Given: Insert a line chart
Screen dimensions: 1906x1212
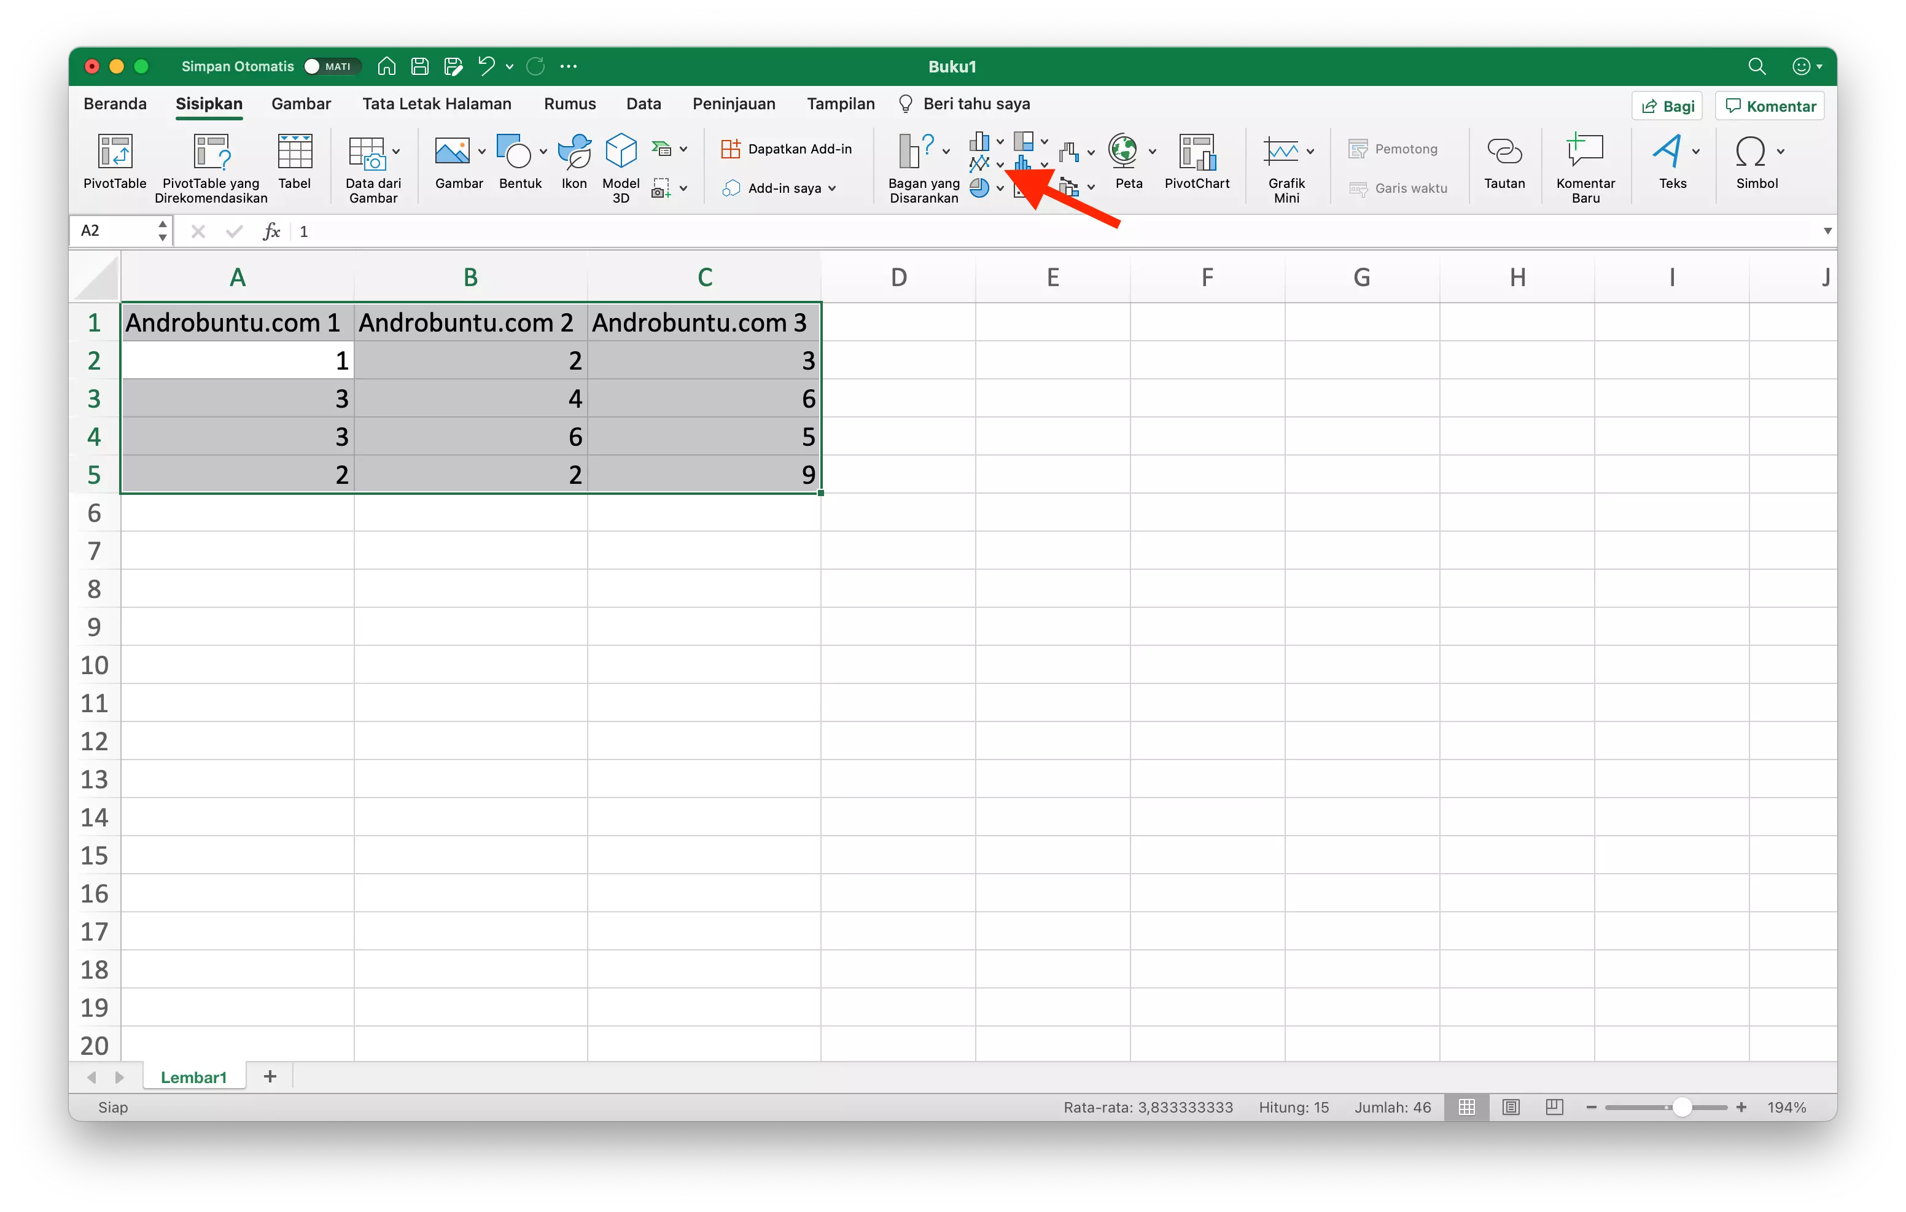Looking at the screenshot, I should click(x=981, y=164).
